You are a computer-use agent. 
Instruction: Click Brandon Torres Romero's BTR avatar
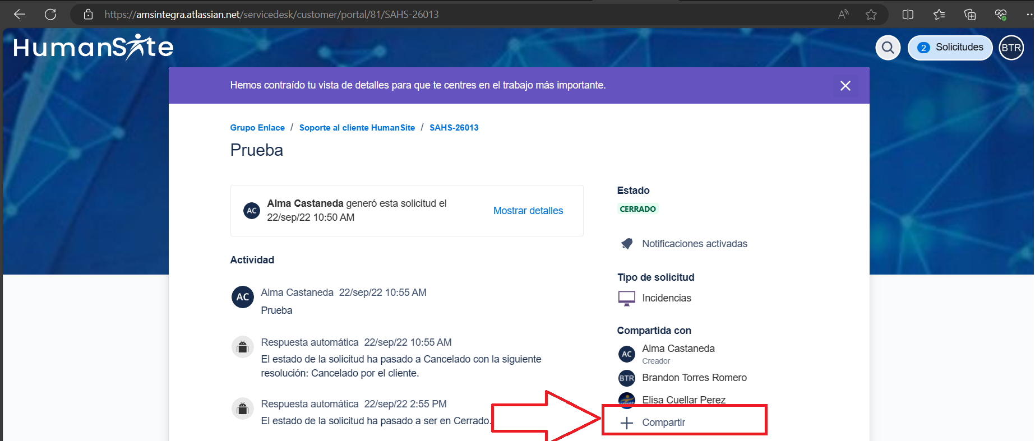pos(627,378)
